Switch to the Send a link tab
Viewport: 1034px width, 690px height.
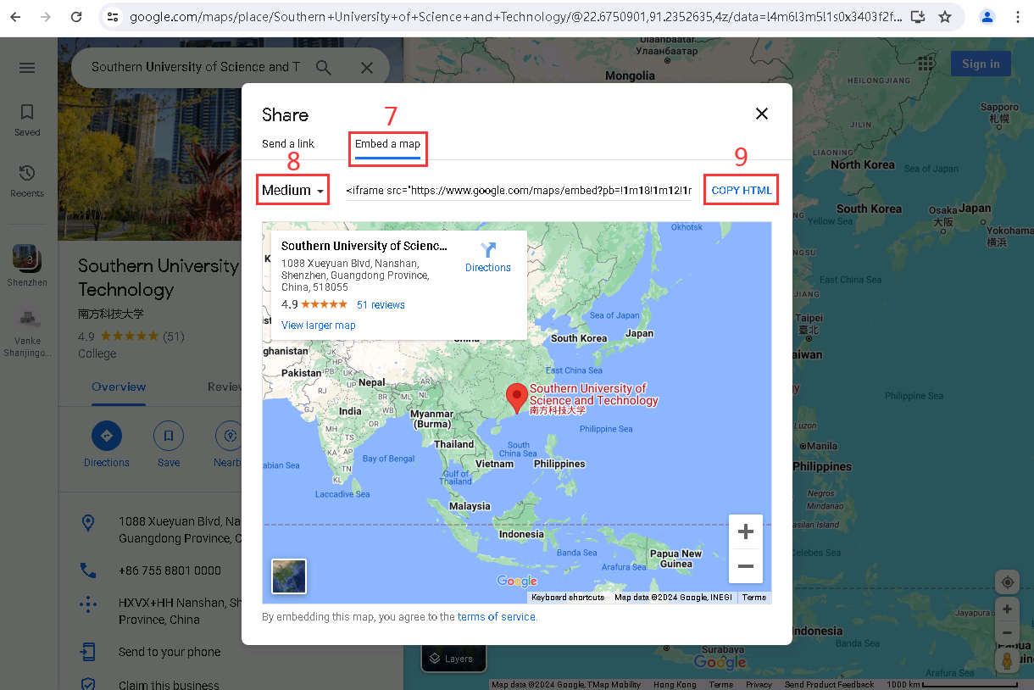pyautogui.click(x=288, y=144)
